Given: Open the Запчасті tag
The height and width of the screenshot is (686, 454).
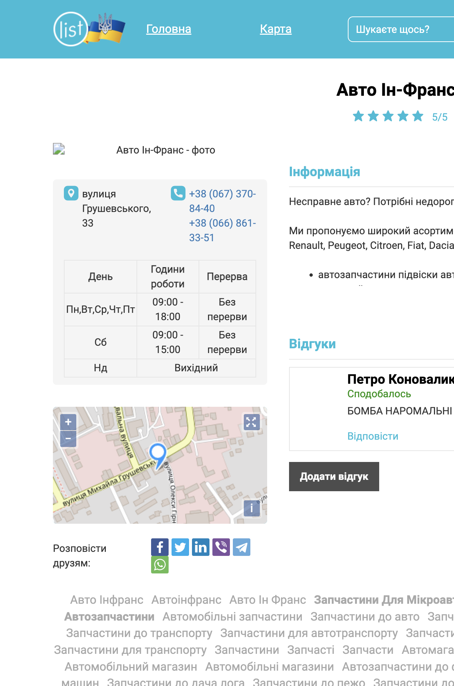Looking at the screenshot, I should tap(311, 650).
